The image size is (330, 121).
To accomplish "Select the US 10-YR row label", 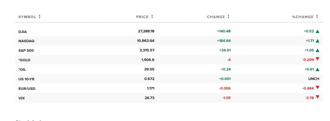I will [x=26, y=79].
